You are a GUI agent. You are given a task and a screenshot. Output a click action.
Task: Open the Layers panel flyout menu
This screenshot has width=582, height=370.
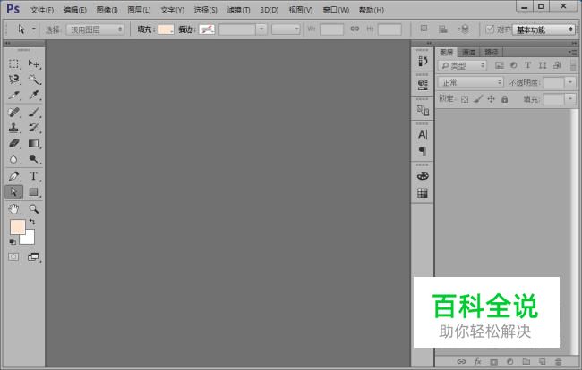click(573, 52)
